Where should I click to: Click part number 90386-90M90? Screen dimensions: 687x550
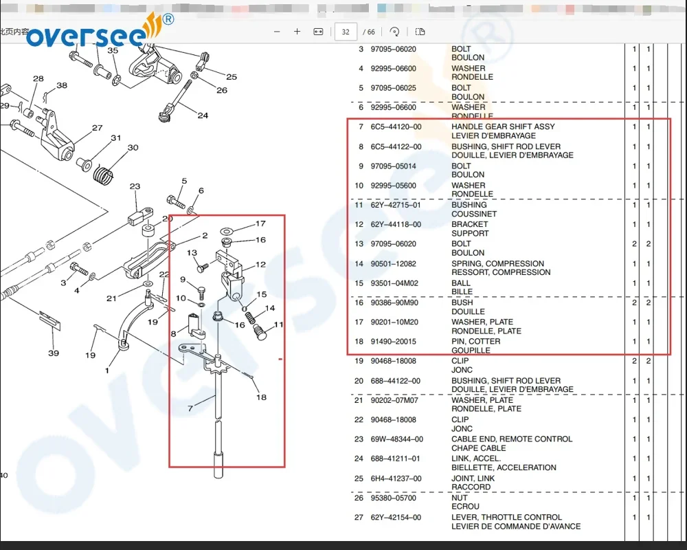point(394,302)
